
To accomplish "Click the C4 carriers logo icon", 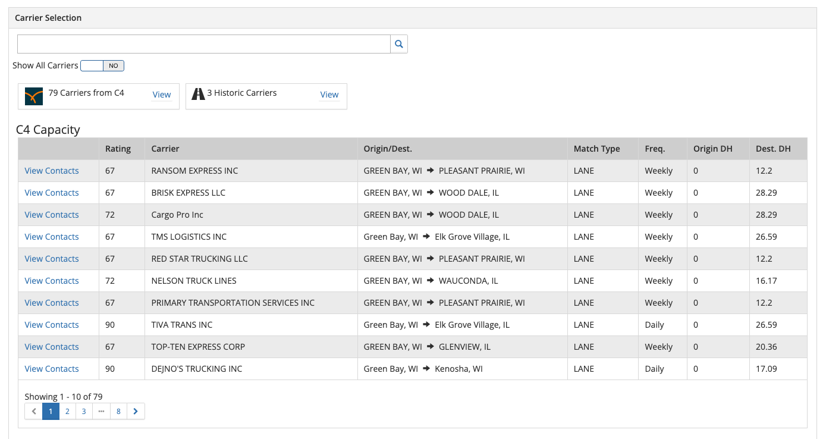I will coord(34,96).
